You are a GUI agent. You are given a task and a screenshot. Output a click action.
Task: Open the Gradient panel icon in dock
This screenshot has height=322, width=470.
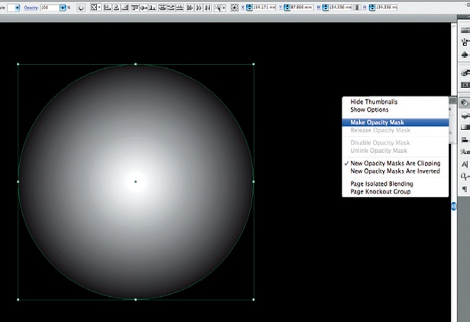click(x=465, y=127)
